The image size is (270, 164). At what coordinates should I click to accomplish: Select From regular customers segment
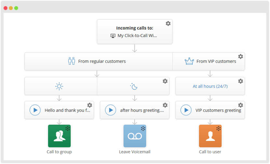(x=99, y=61)
